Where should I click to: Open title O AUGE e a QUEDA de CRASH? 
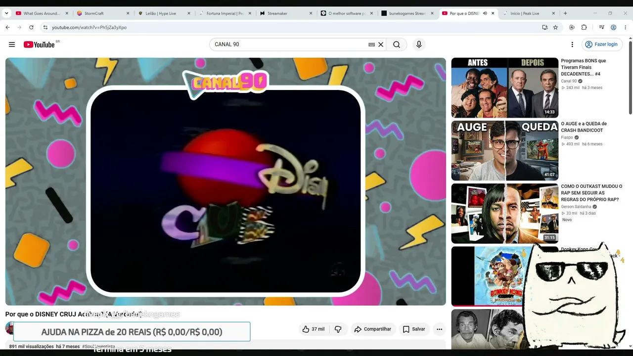tap(584, 127)
